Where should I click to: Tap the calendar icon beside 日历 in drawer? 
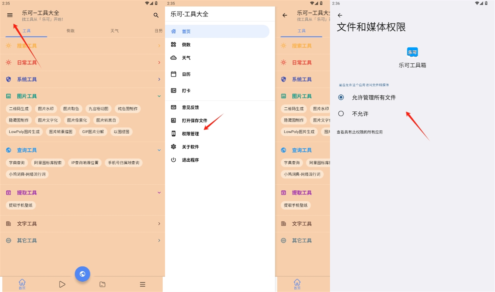[x=173, y=74]
